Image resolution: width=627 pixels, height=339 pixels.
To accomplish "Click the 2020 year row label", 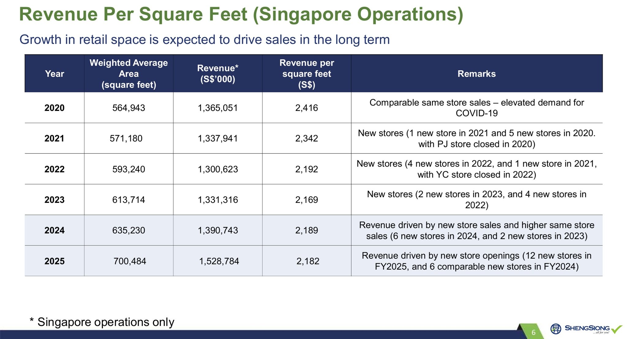I will (x=54, y=108).
